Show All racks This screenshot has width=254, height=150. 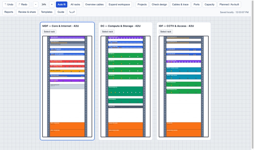(x=75, y=5)
